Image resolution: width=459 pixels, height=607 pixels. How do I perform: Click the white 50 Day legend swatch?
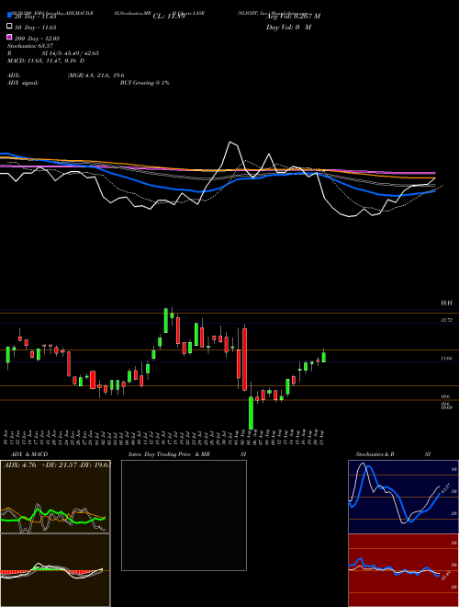click(x=10, y=27)
